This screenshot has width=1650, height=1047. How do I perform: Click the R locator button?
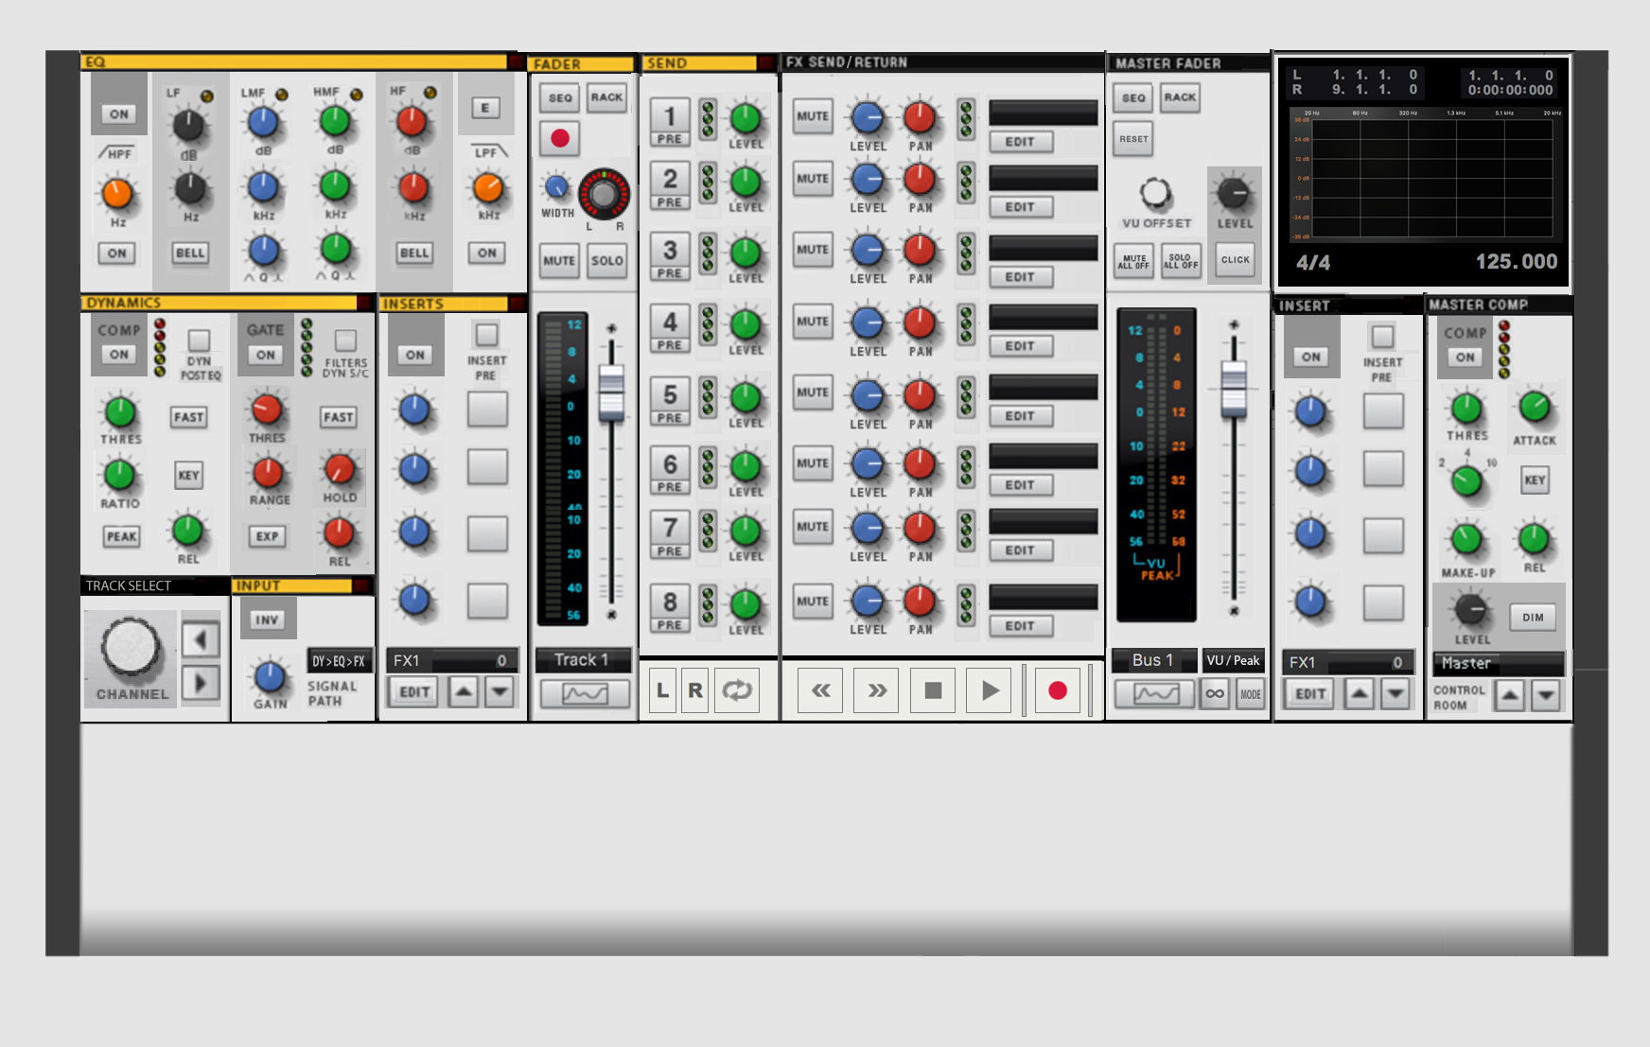(695, 690)
